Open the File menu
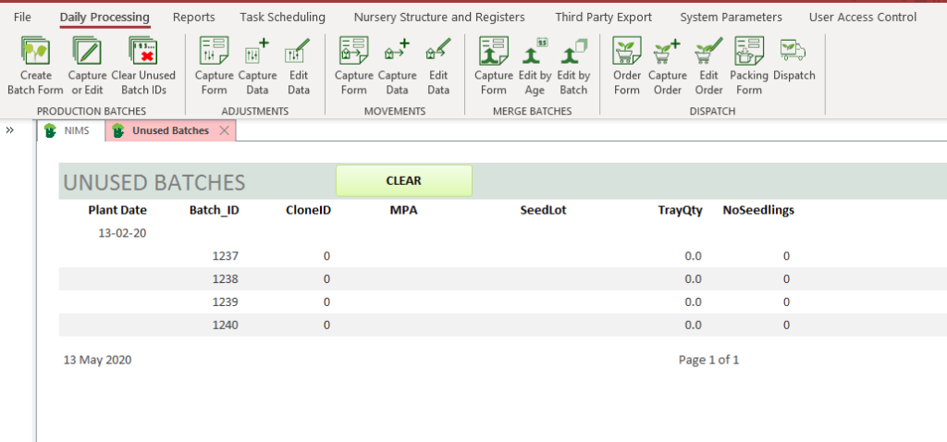This screenshot has height=442, width=947. [22, 17]
